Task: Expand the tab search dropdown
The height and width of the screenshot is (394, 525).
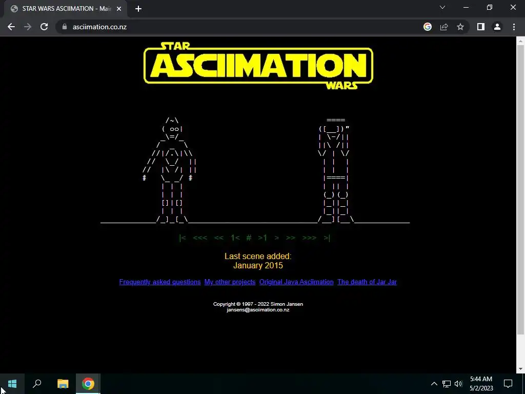Action: 442,7
